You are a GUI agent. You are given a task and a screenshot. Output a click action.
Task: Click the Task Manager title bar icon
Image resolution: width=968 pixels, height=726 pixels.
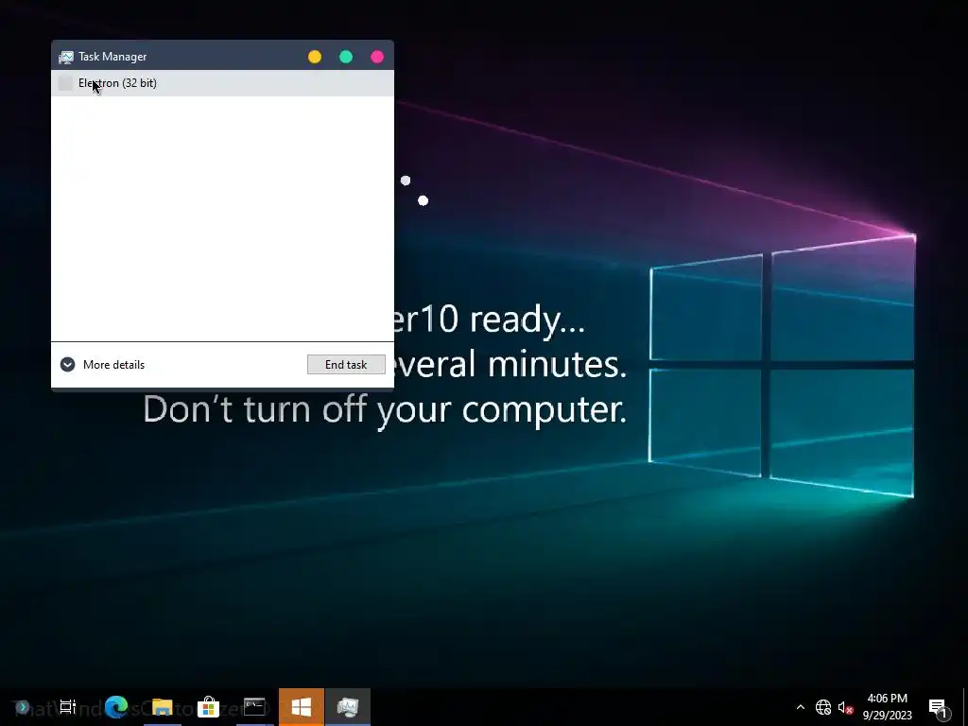click(x=65, y=57)
